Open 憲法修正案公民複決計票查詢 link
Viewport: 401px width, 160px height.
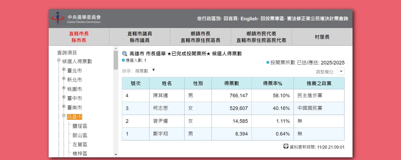pyautogui.click(x=317, y=19)
